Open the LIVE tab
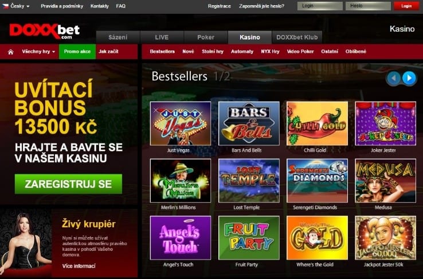Image resolution: width=423 pixels, height=279 pixels. tap(162, 37)
